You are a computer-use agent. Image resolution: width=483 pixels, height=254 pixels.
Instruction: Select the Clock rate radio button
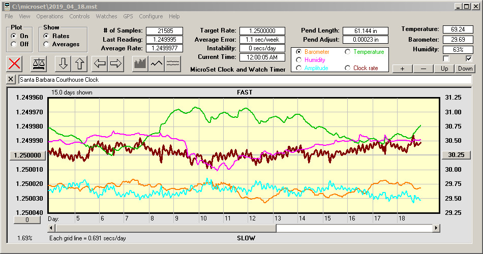click(348, 68)
